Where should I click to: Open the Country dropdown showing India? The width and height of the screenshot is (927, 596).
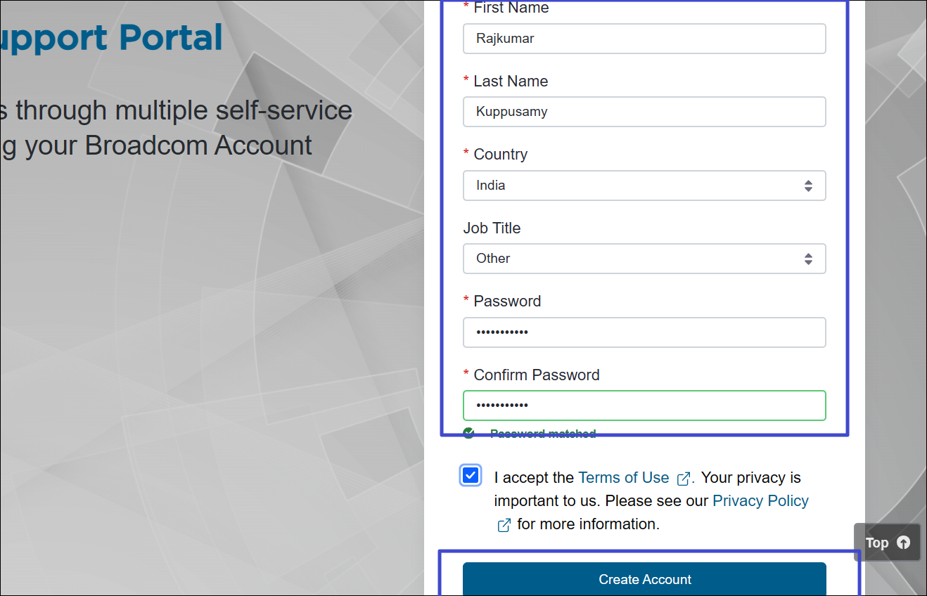coord(633,186)
